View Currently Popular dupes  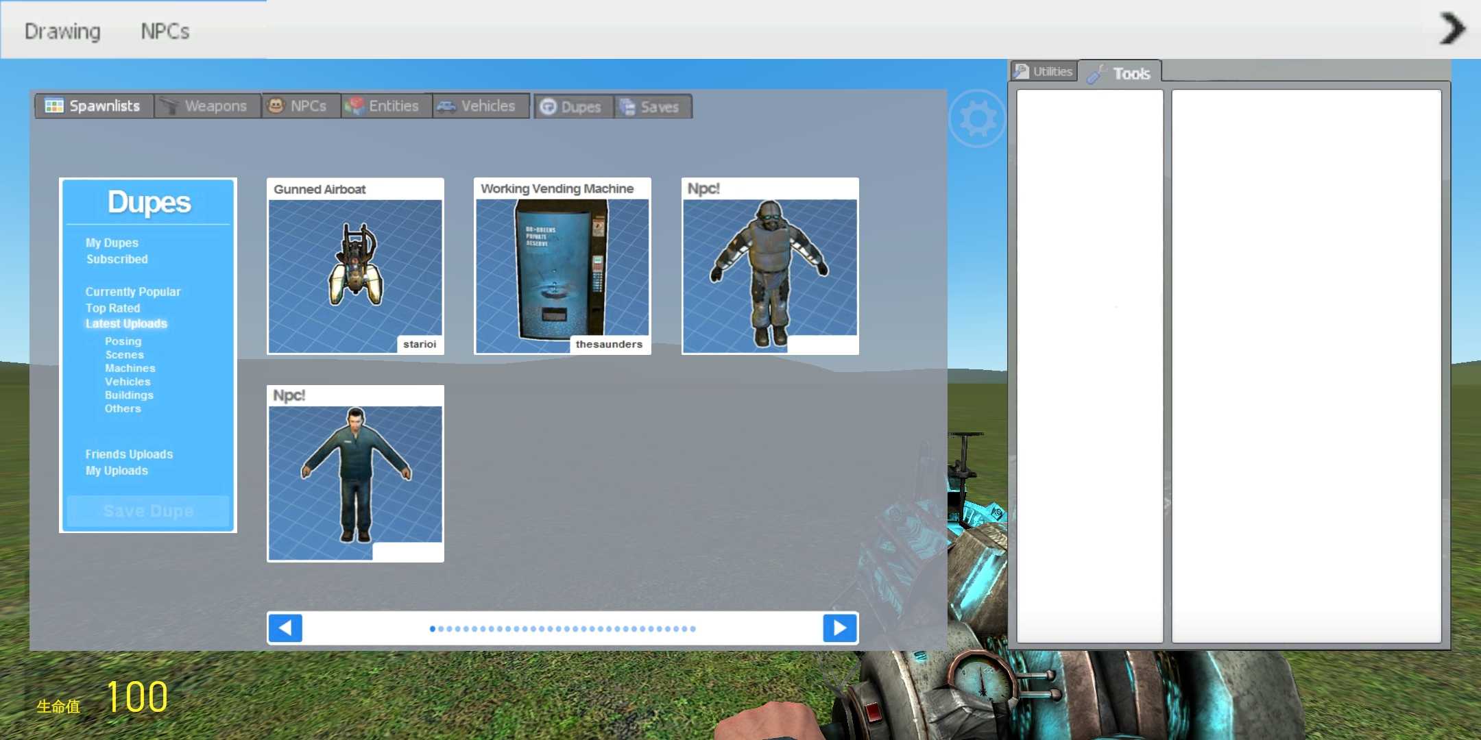click(133, 291)
